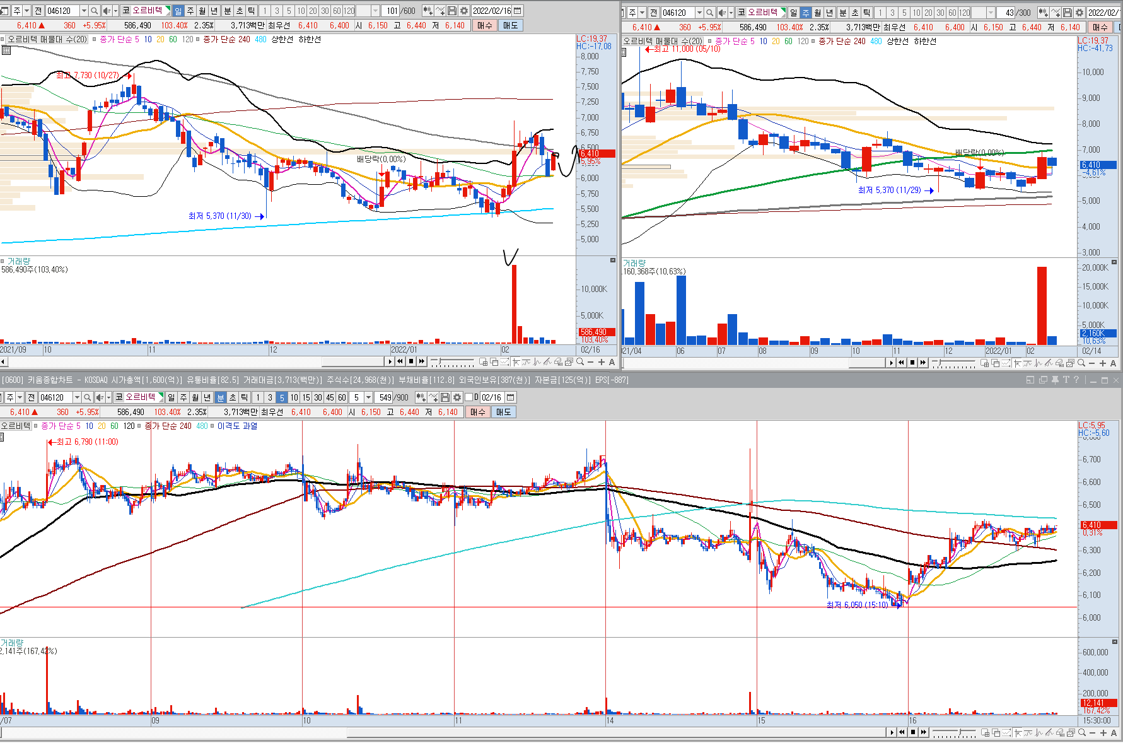Image resolution: width=1123 pixels, height=743 pixels.
Task: Click 매수 buy button in top-left chart
Action: (484, 25)
